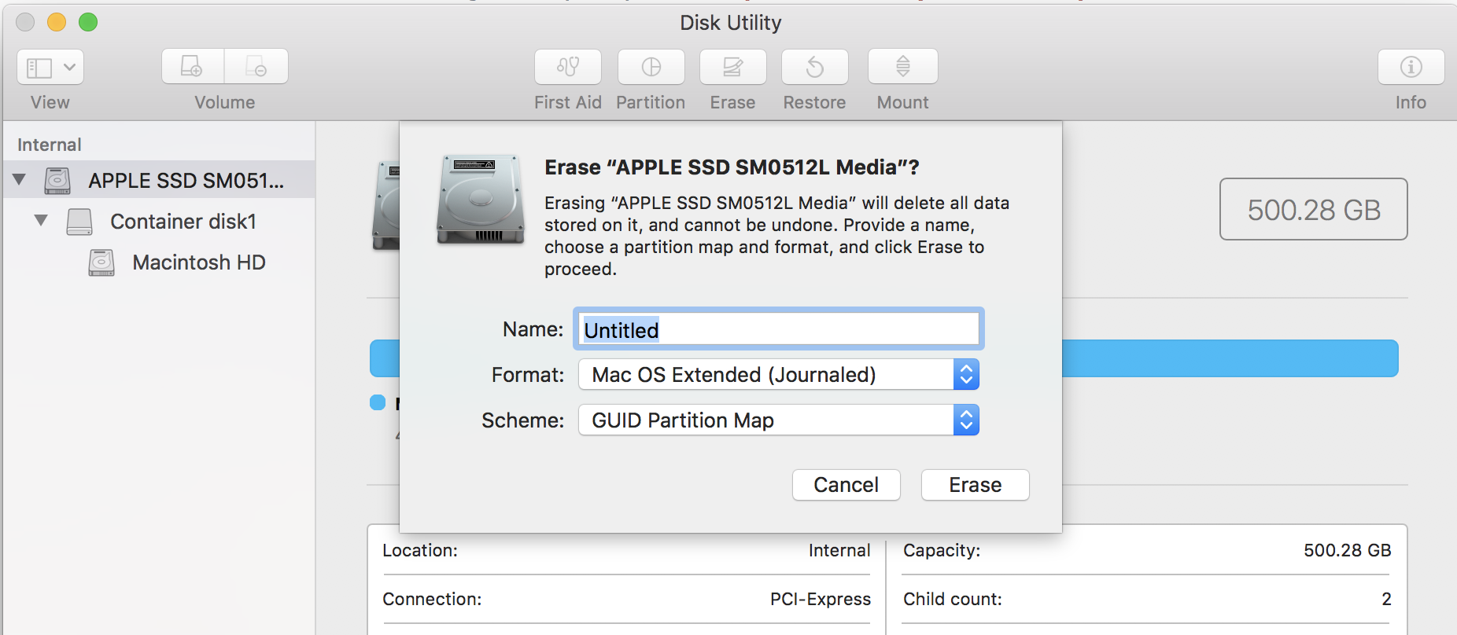Viewport: 1457px width, 635px height.
Task: Click the Partition toolbar icon
Action: pos(651,67)
